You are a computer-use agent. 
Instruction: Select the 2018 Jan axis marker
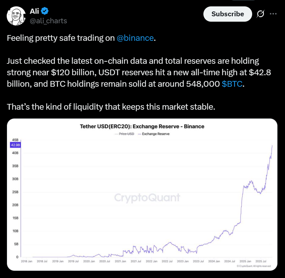(x=26, y=261)
